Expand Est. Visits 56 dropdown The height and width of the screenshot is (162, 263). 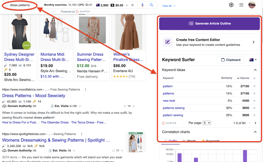click(74, 151)
